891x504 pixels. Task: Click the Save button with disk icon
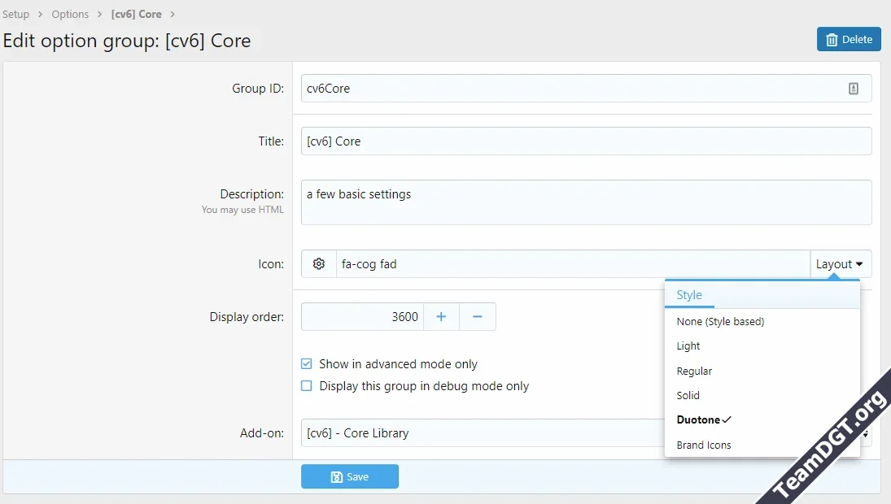(350, 477)
